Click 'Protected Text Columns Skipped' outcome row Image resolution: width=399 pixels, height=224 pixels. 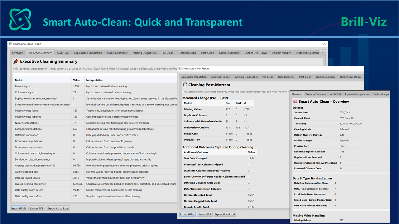click(x=220, y=164)
